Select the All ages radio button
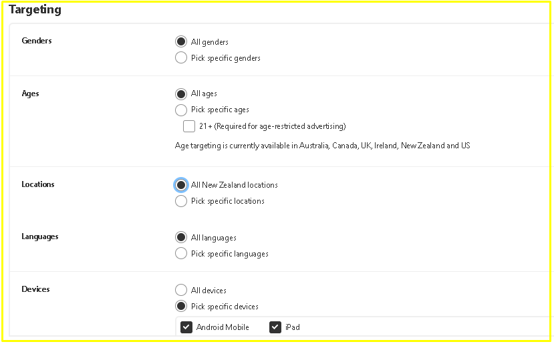 click(180, 94)
